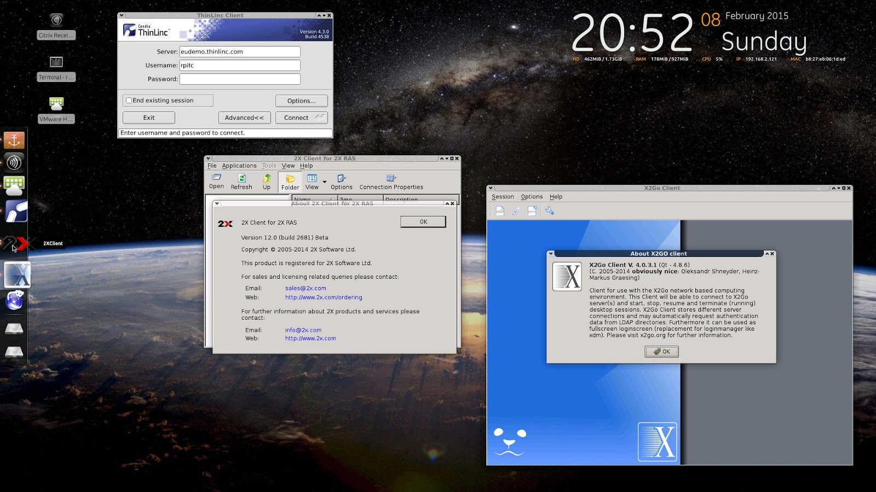876x492 pixels.
Task: Open the blue pipe-logo app in the dock
Action: (16, 212)
